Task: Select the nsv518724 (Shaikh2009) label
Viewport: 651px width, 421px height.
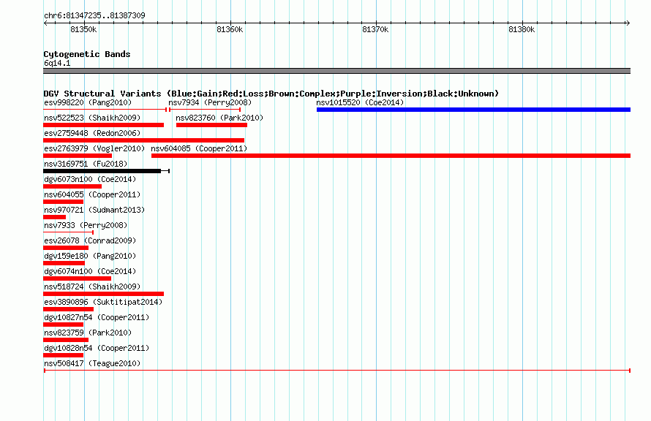Action: click(x=92, y=287)
